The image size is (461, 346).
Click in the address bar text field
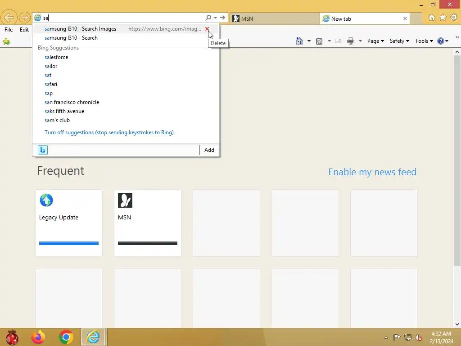pyautogui.click(x=123, y=18)
